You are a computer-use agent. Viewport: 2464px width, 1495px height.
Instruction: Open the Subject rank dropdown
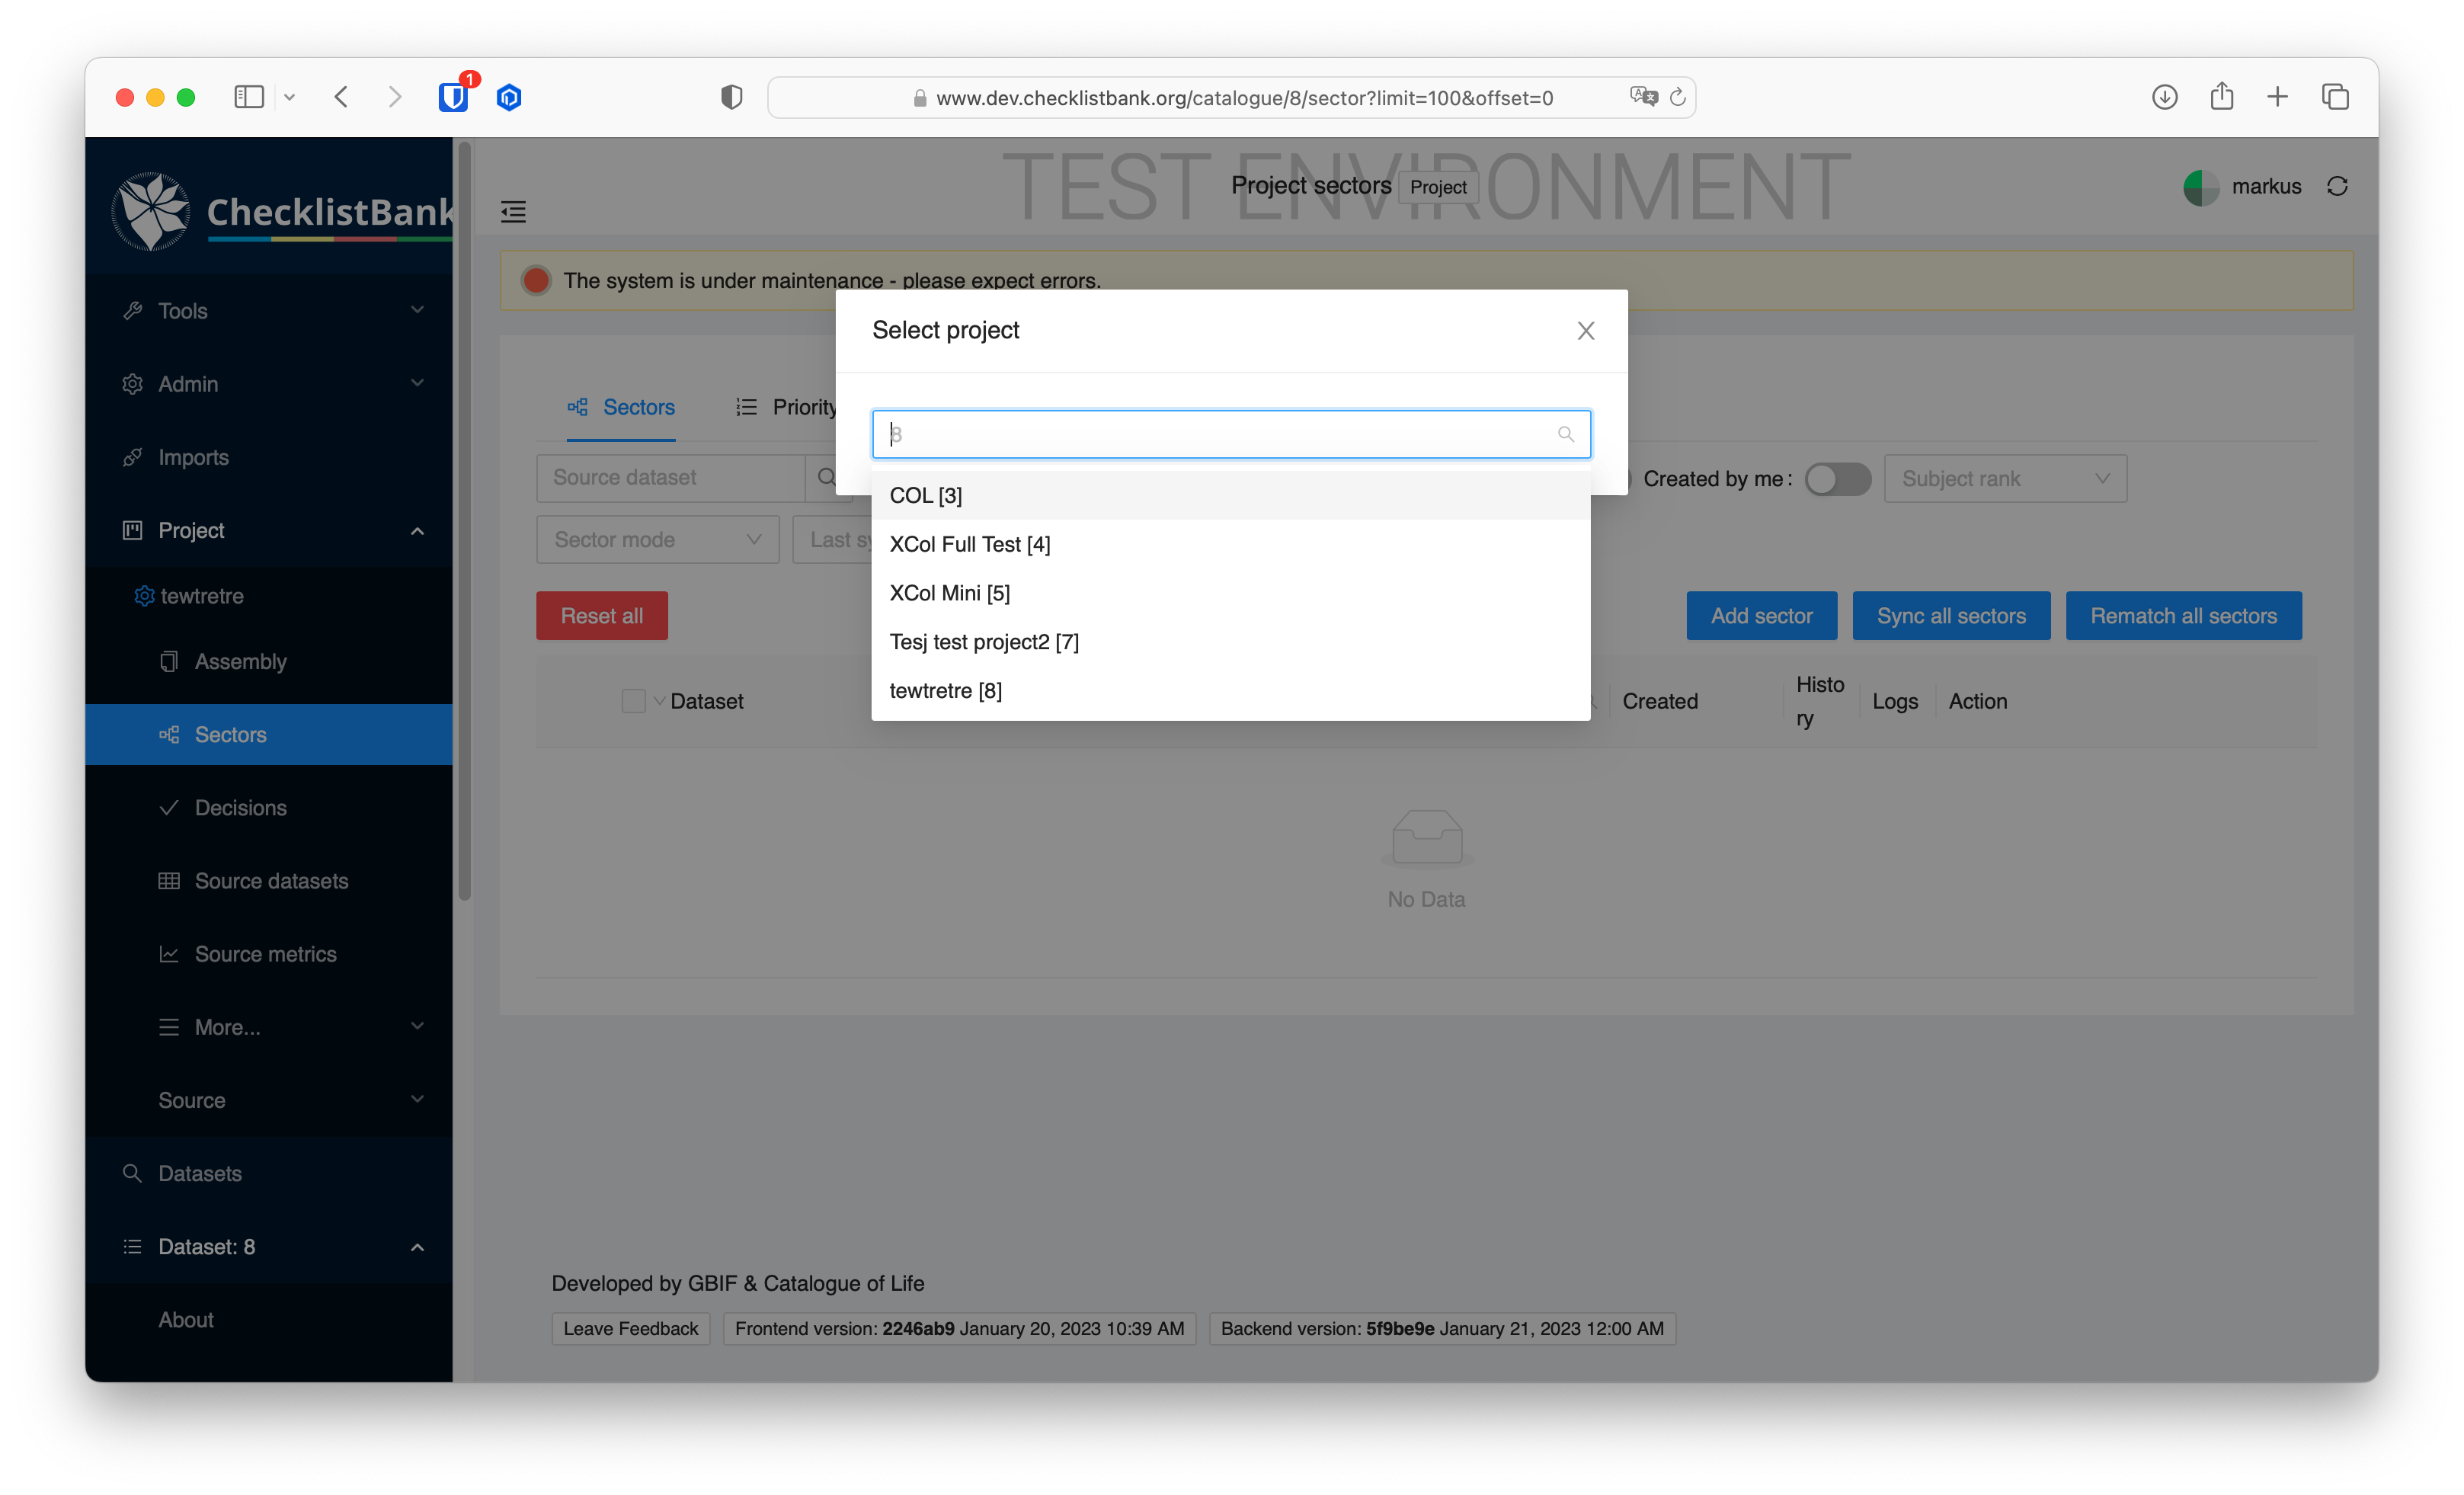[x=2005, y=478]
